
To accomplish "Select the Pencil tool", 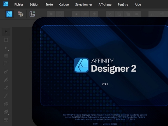I will pyautogui.click(x=6, y=80).
